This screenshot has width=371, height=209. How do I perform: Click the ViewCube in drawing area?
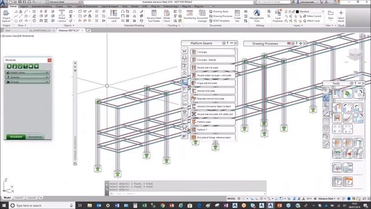point(355,54)
